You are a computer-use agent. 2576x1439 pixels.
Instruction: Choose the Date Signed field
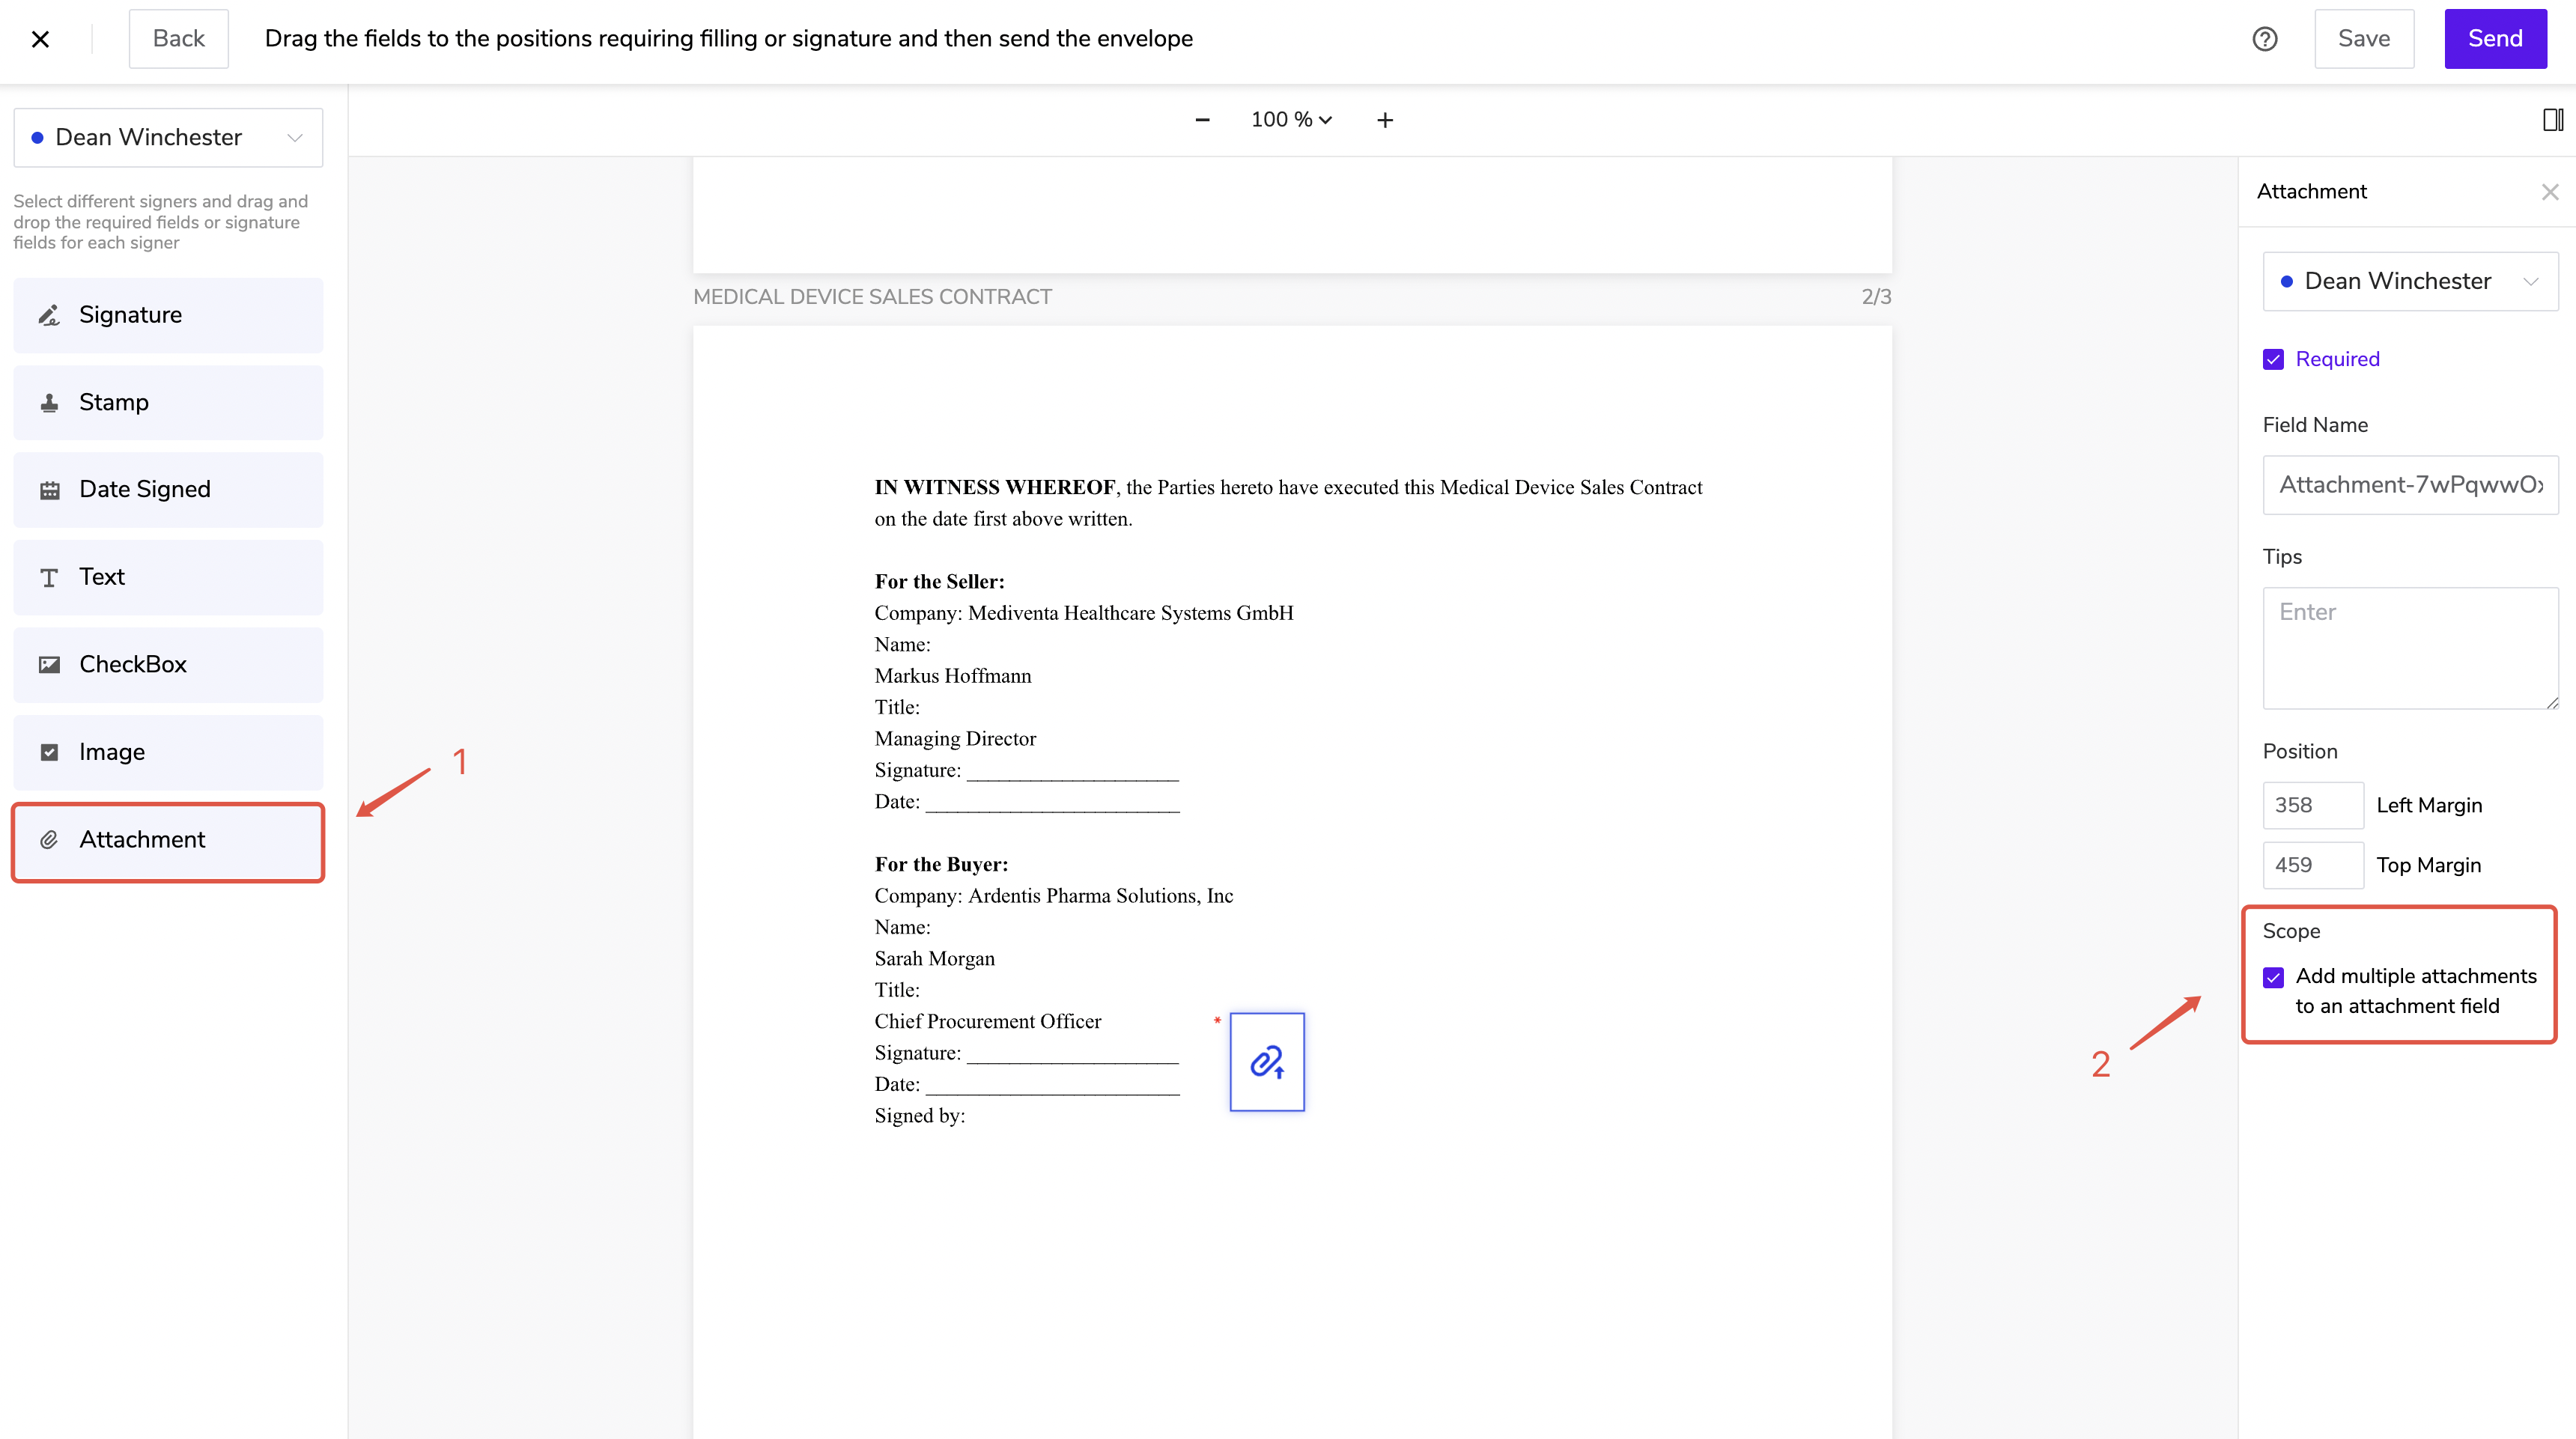click(x=168, y=490)
